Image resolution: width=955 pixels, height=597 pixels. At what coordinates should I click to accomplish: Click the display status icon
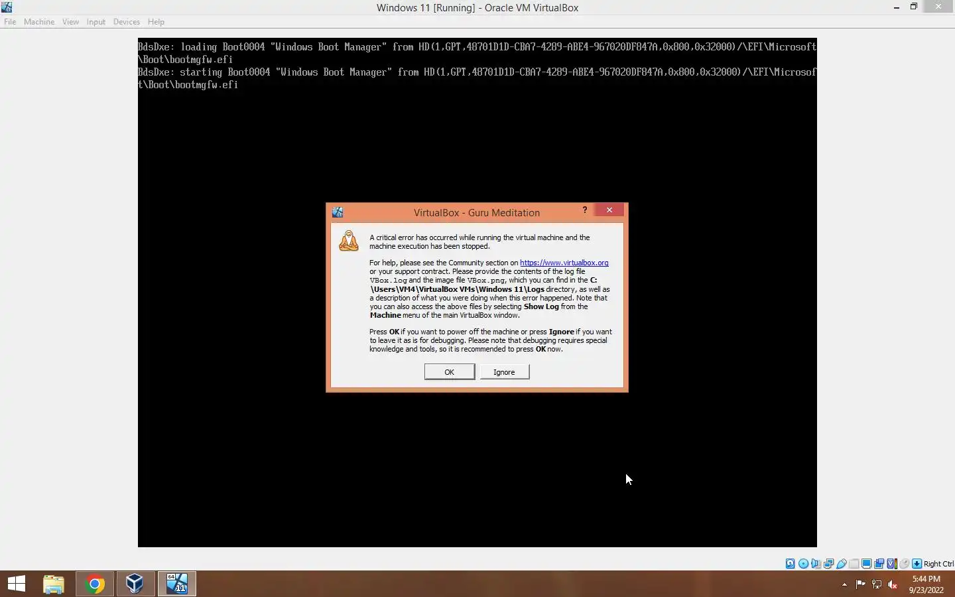[866, 564]
